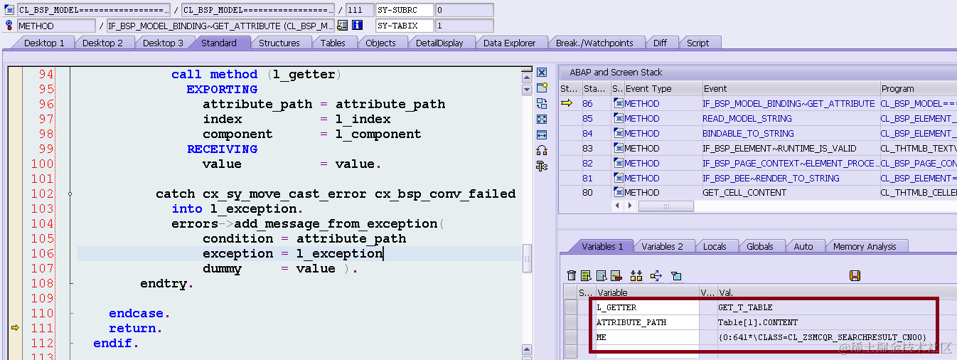Open the Tables tab
957x360 pixels.
pyautogui.click(x=333, y=43)
